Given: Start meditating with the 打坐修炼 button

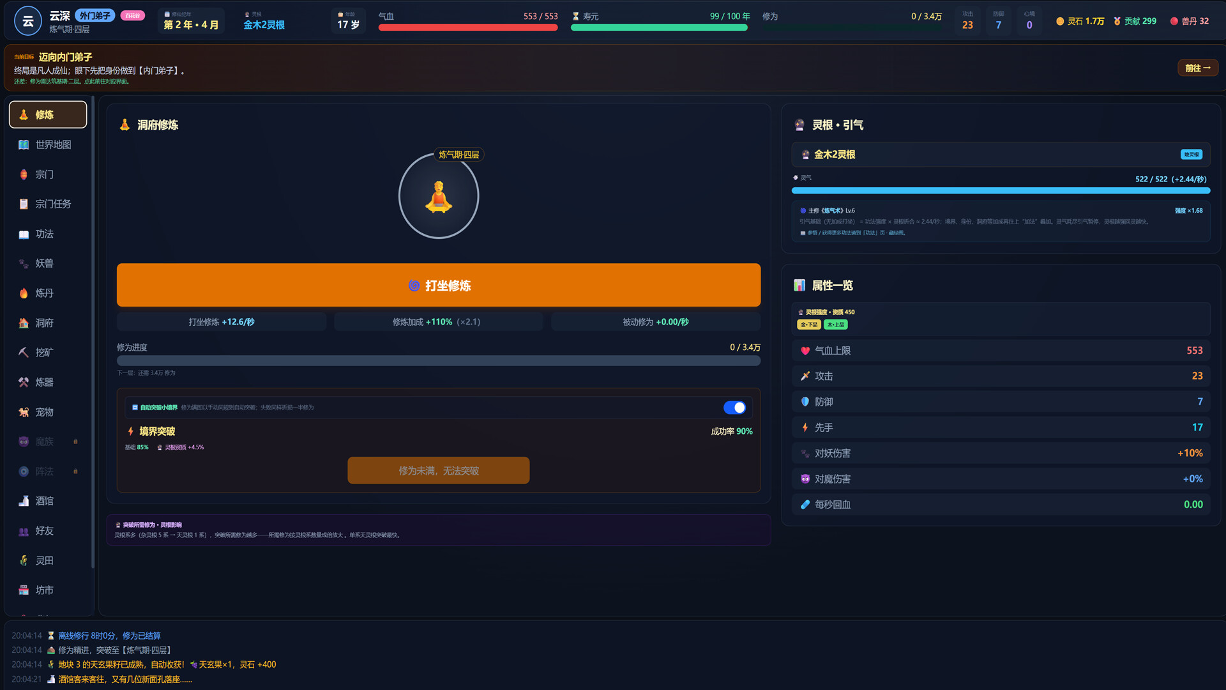Looking at the screenshot, I should tap(439, 285).
